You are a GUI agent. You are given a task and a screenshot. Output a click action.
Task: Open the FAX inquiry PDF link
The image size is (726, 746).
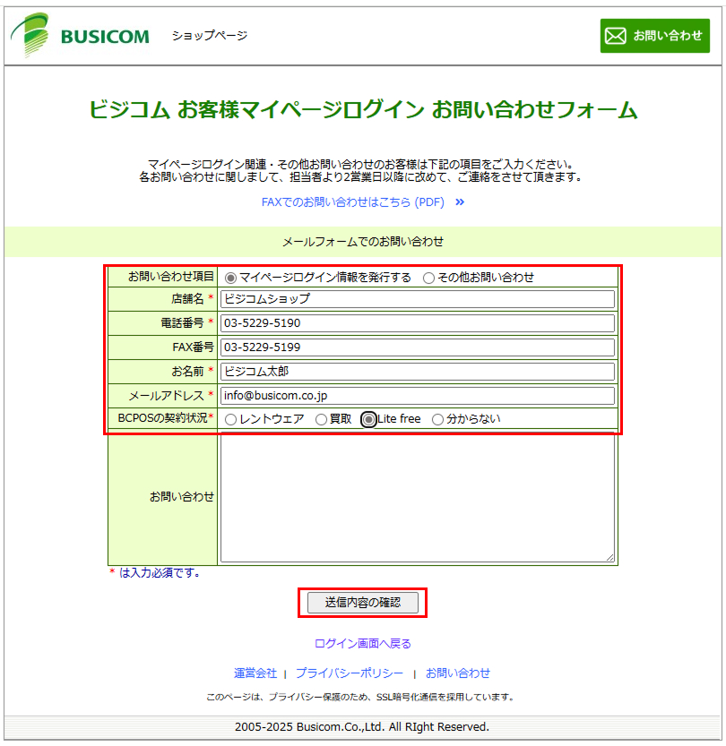point(352,202)
